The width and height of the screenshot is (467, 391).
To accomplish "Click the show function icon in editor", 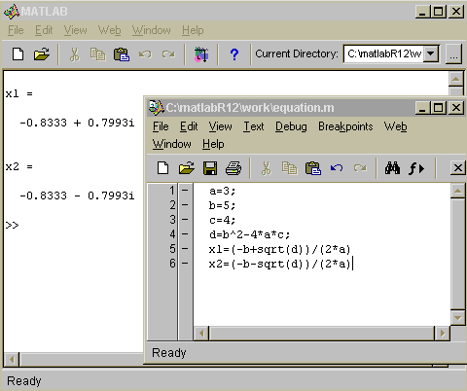I will (416, 168).
